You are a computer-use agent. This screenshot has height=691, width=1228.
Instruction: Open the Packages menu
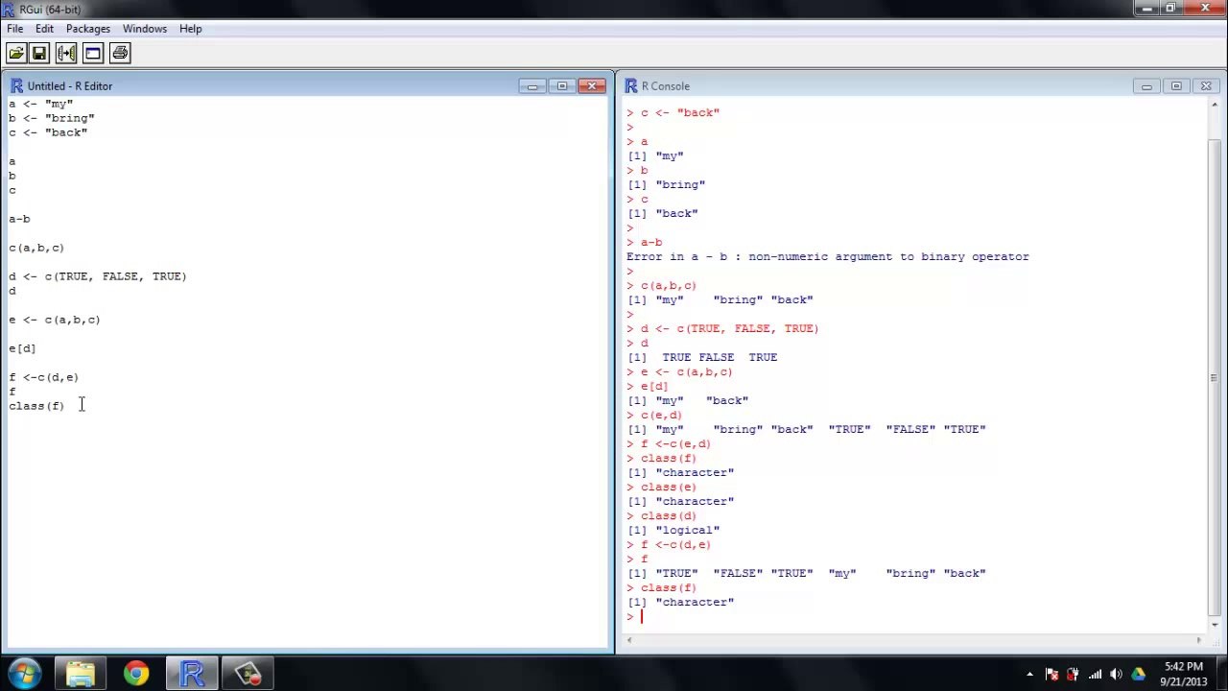click(88, 29)
